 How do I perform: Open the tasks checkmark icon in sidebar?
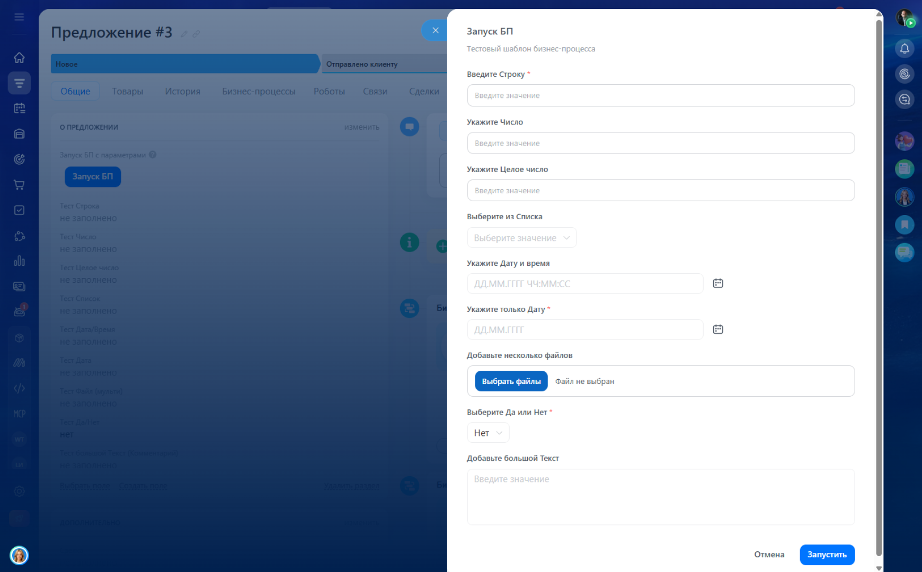pos(19,210)
